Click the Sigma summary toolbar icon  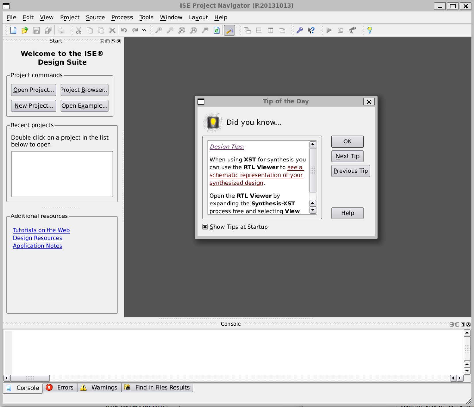pos(340,30)
